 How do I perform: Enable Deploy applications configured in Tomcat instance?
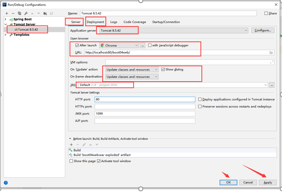click(200, 99)
